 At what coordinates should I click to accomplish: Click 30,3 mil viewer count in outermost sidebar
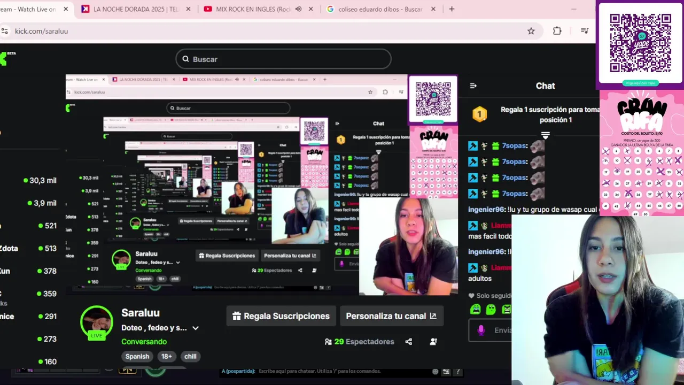click(43, 180)
